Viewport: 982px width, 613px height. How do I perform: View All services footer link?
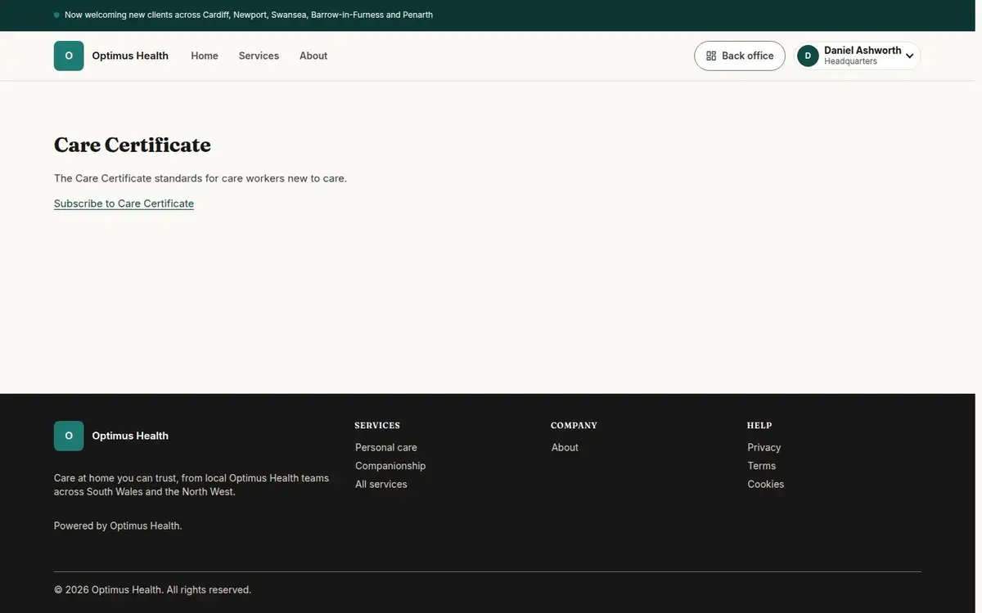click(381, 484)
